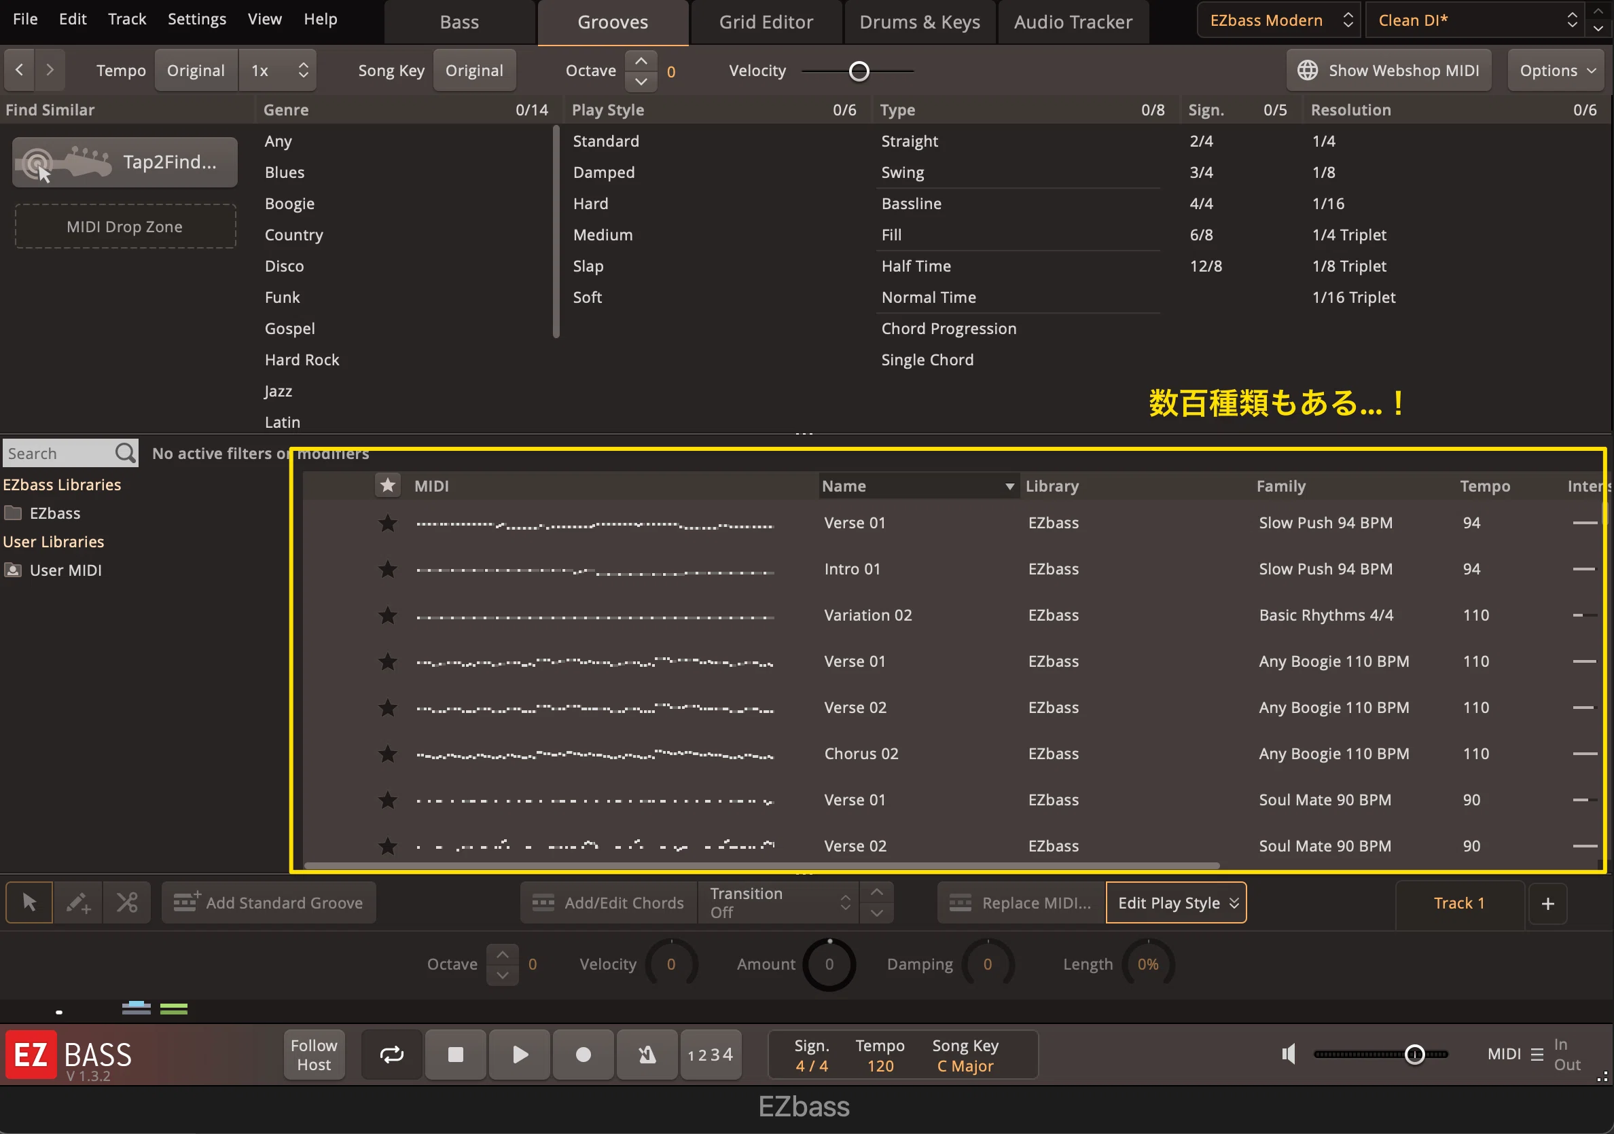Toggle Follow Host mode
The height and width of the screenshot is (1134, 1614).
[314, 1055]
